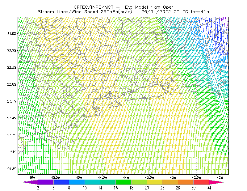Click the dark blue 6-8 legend swatch
This screenshot has height=191, width=247.
click(x=61, y=182)
